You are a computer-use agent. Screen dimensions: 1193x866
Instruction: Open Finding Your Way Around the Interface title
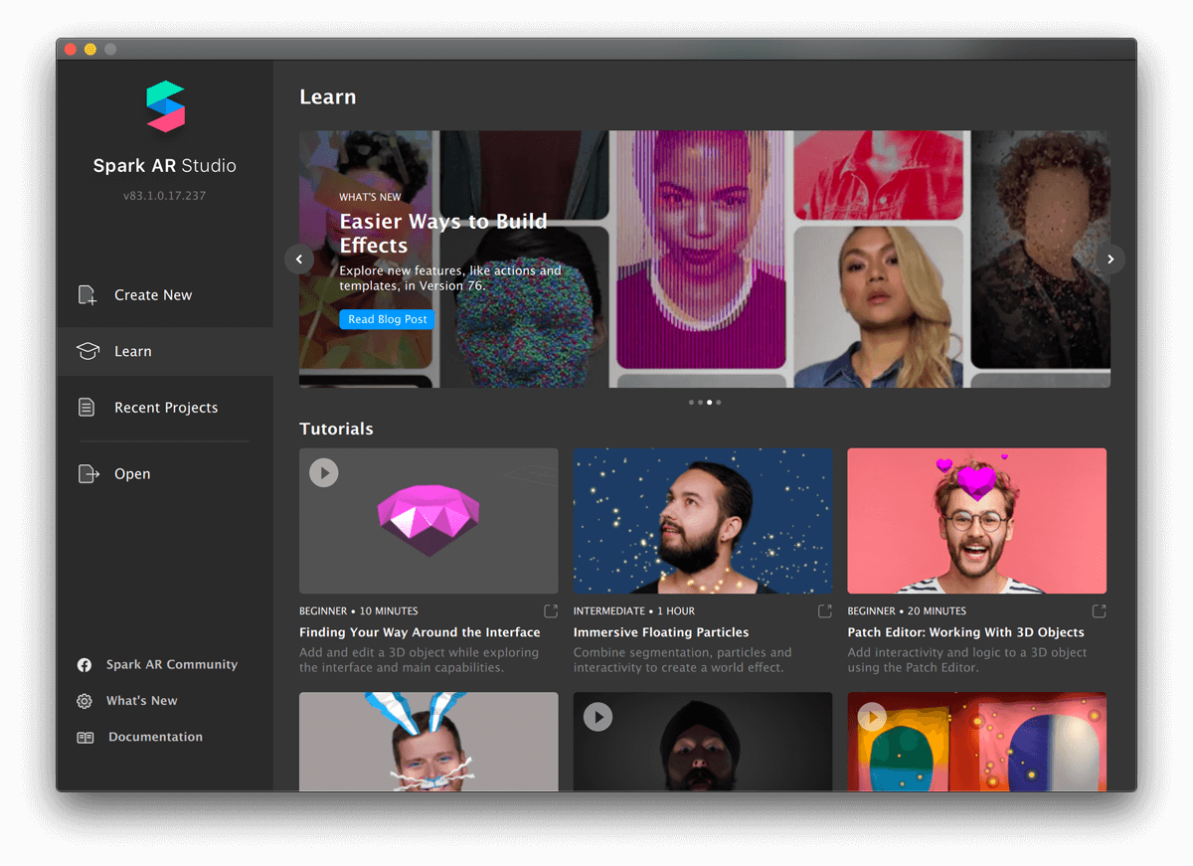[x=420, y=632]
